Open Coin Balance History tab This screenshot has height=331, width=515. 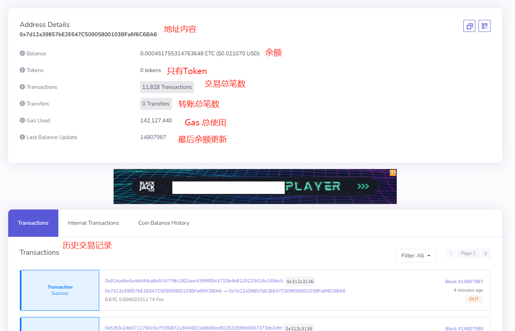coord(164,223)
